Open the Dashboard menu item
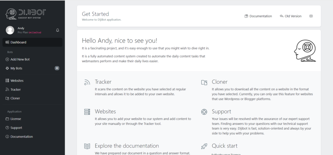333x155 pixels. [33, 42]
